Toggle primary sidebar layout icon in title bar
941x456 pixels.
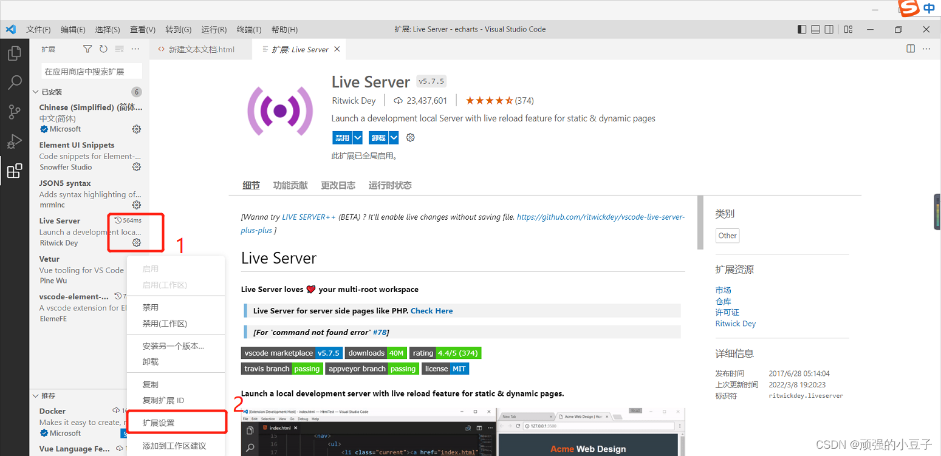pyautogui.click(x=802, y=29)
